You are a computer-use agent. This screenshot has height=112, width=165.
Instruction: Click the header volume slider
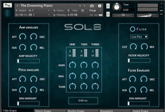tap(147, 15)
